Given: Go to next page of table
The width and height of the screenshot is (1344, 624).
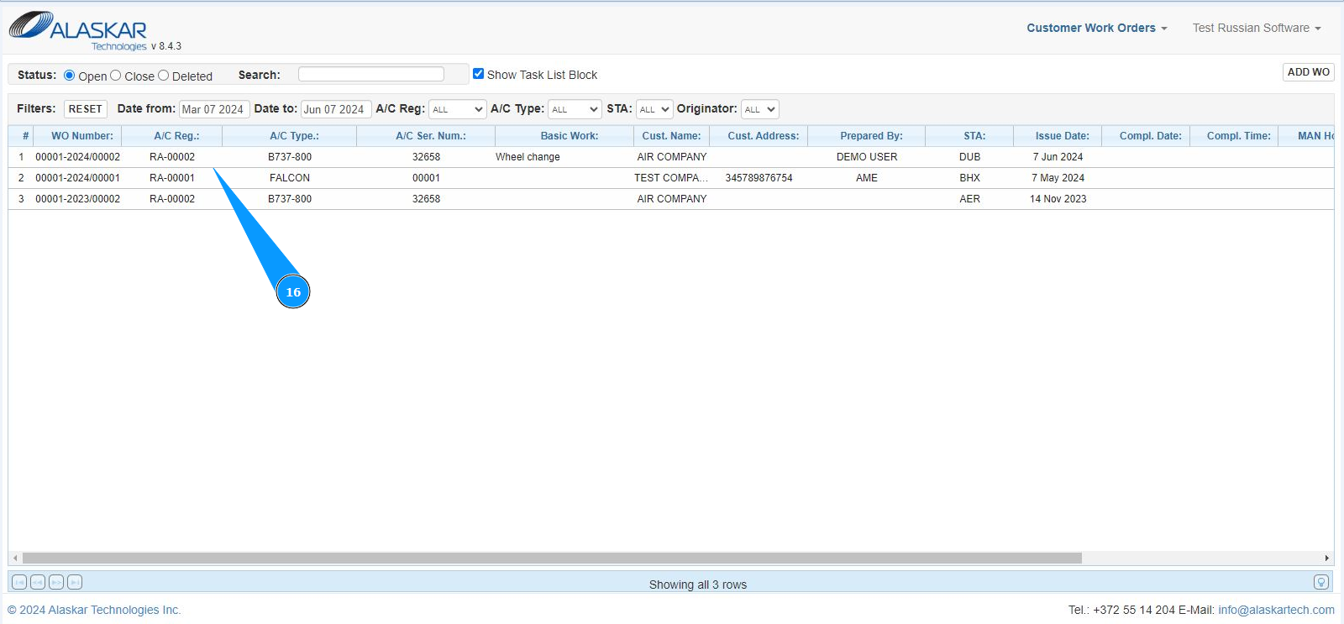Looking at the screenshot, I should coord(56,582).
